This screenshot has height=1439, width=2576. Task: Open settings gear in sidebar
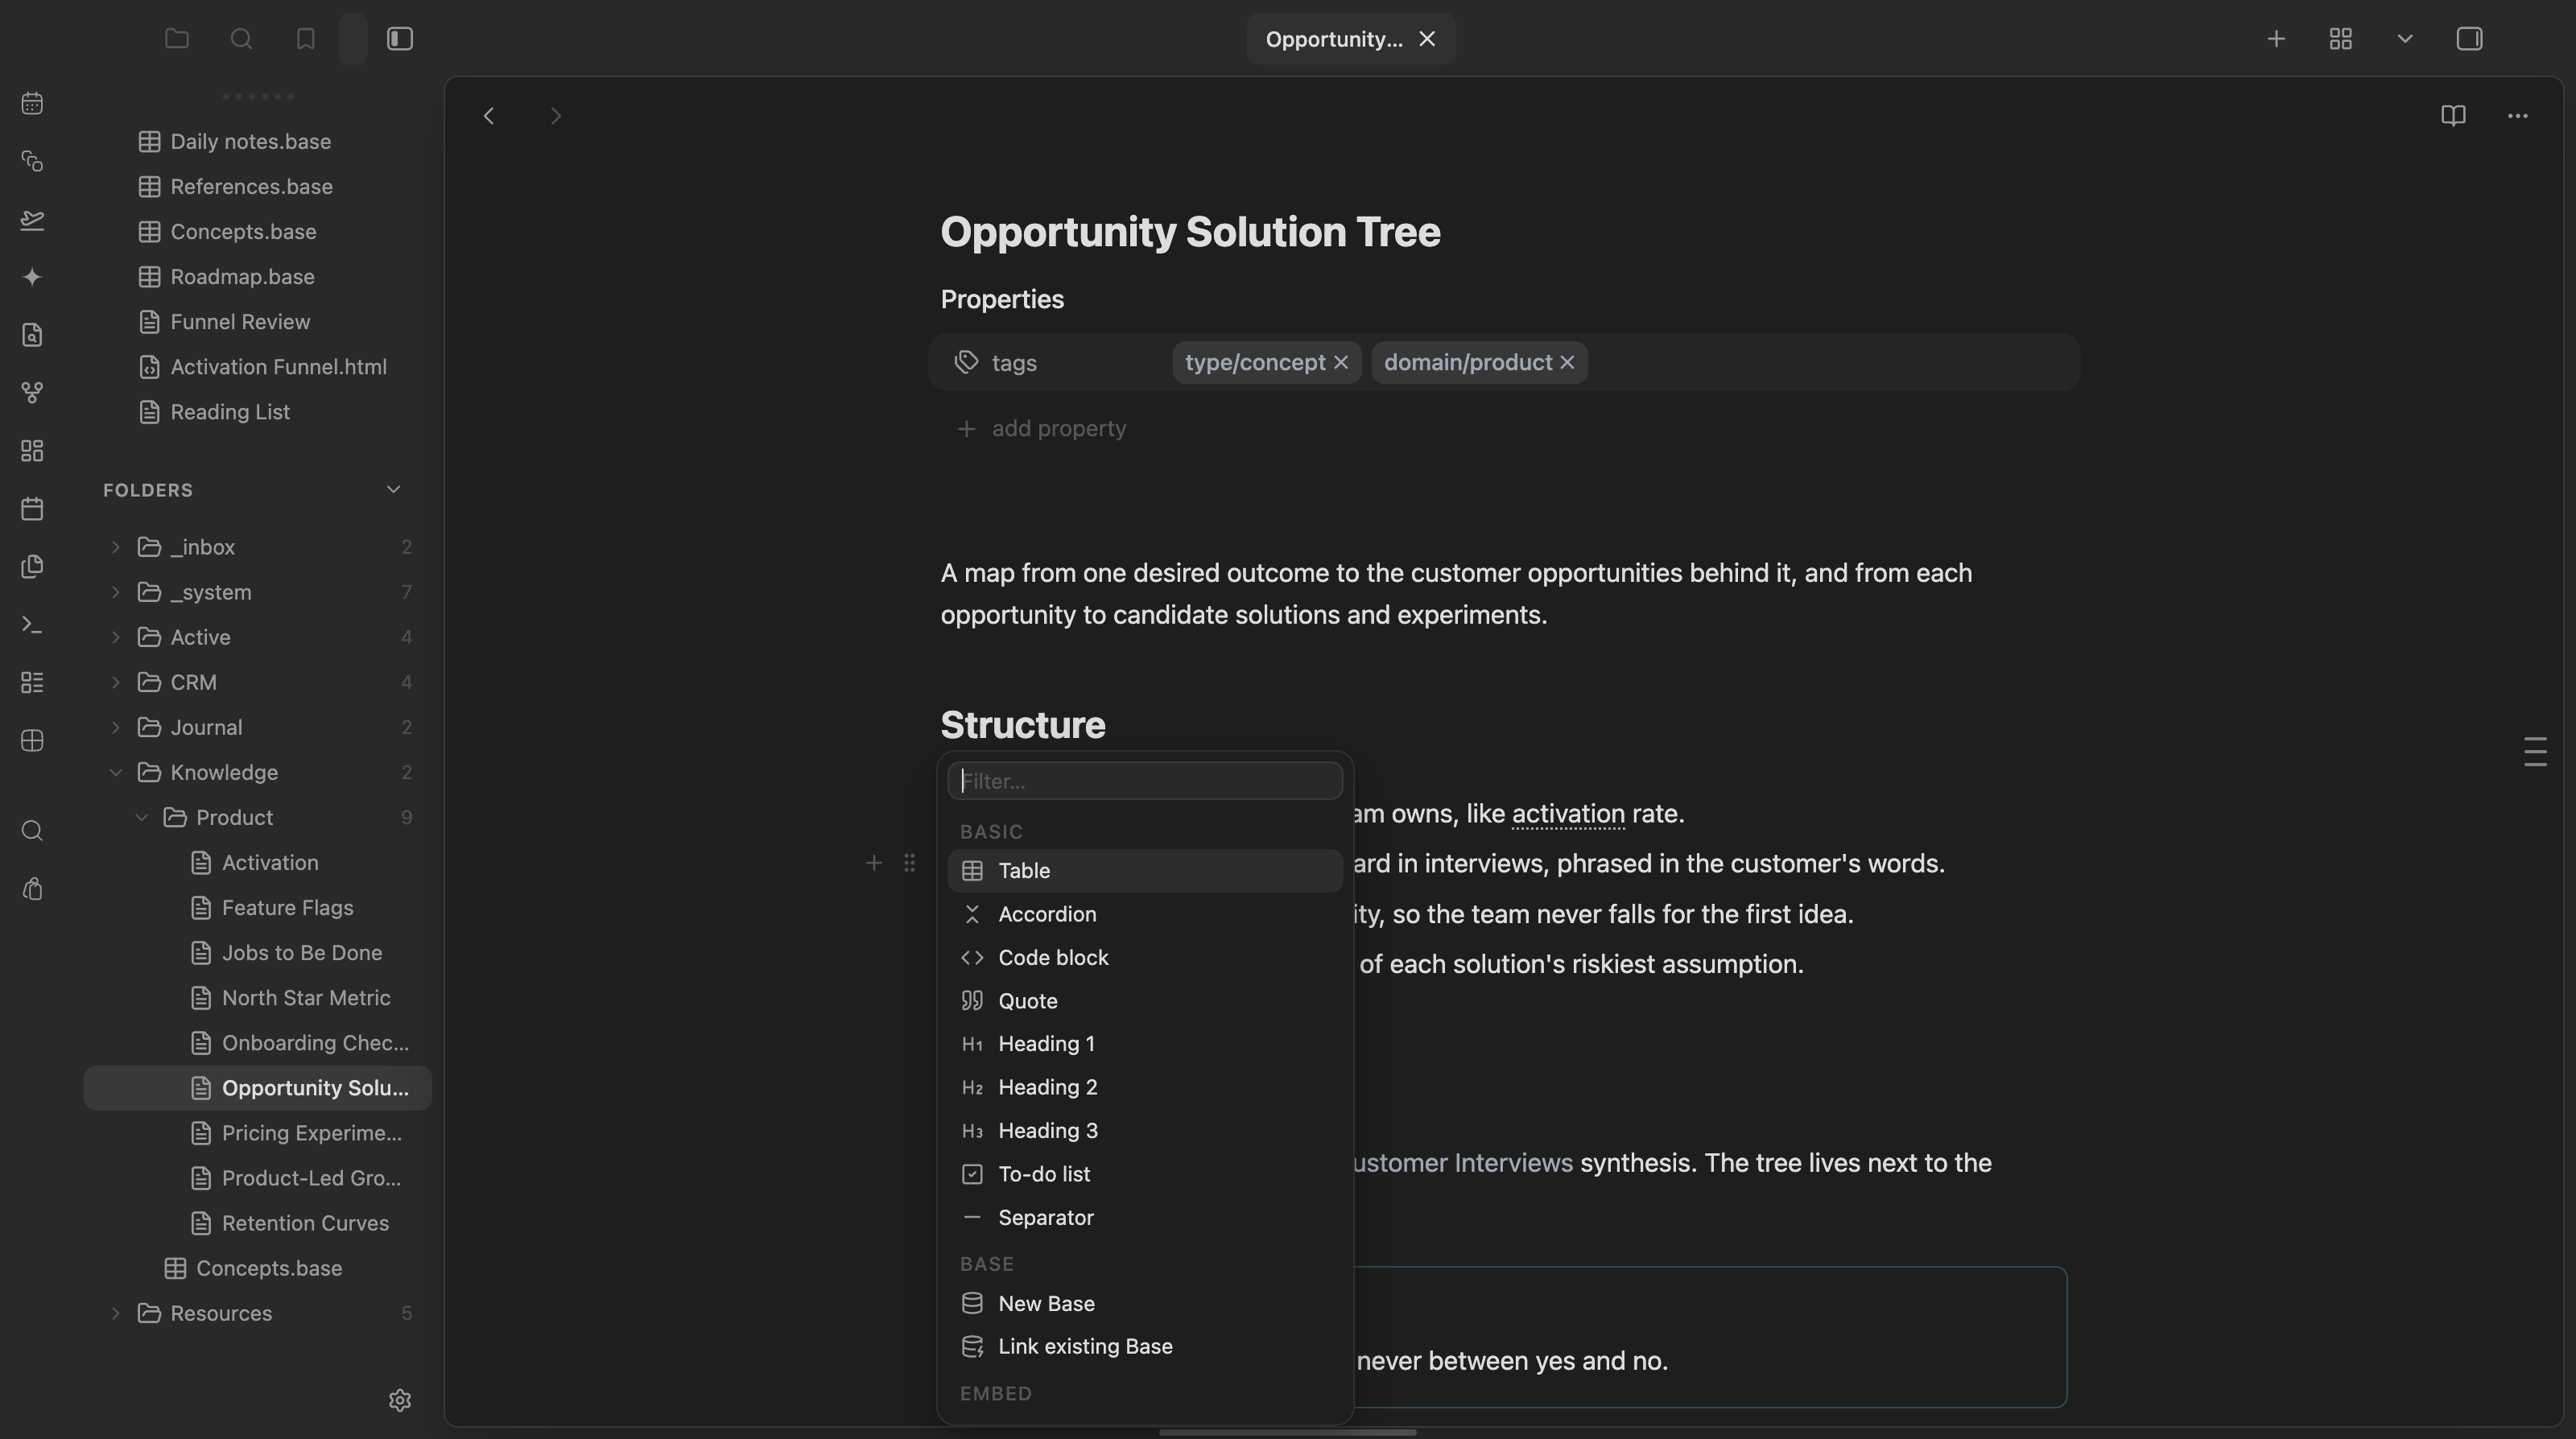coord(400,1400)
